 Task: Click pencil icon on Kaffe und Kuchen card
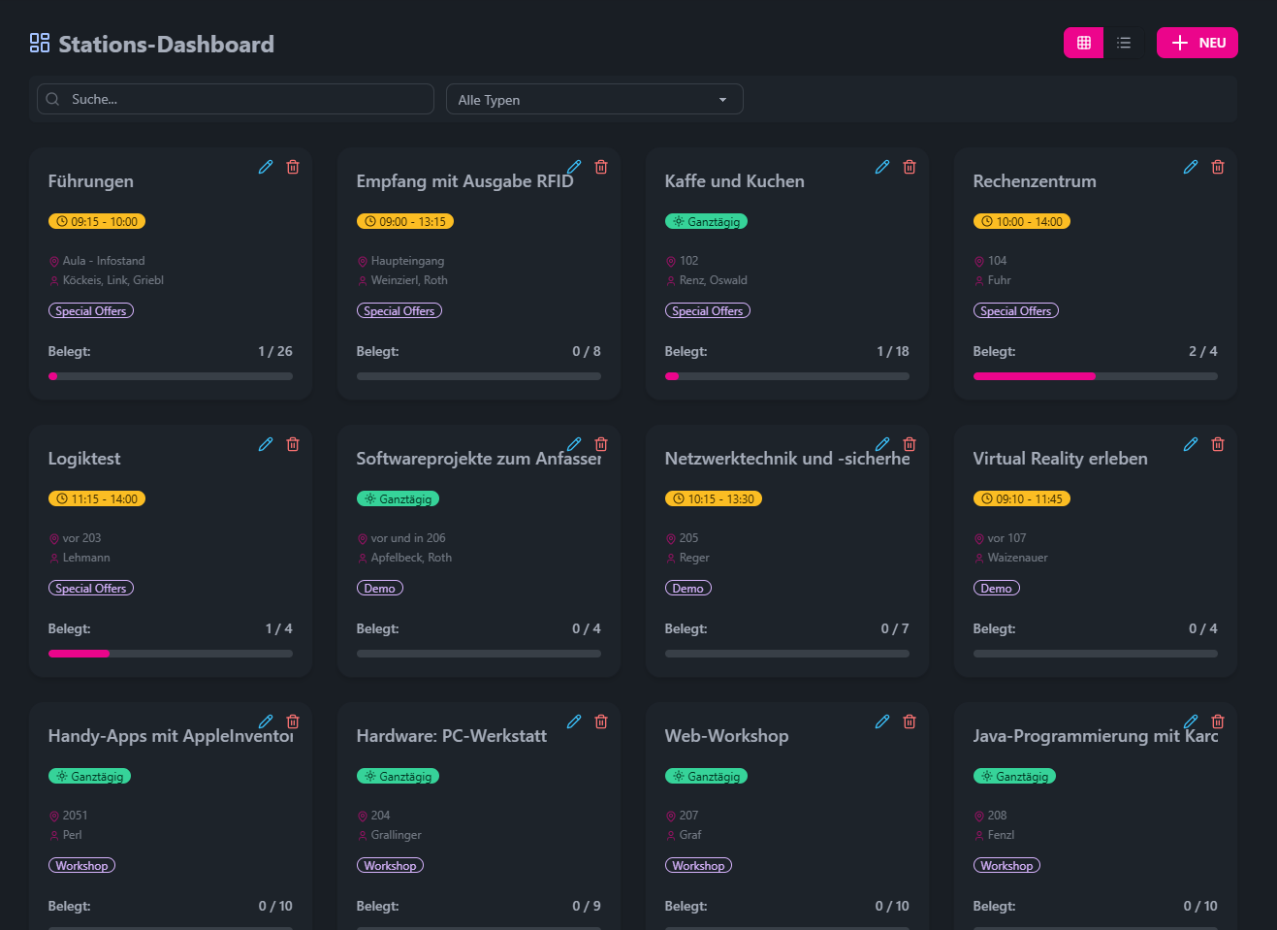[x=882, y=167]
